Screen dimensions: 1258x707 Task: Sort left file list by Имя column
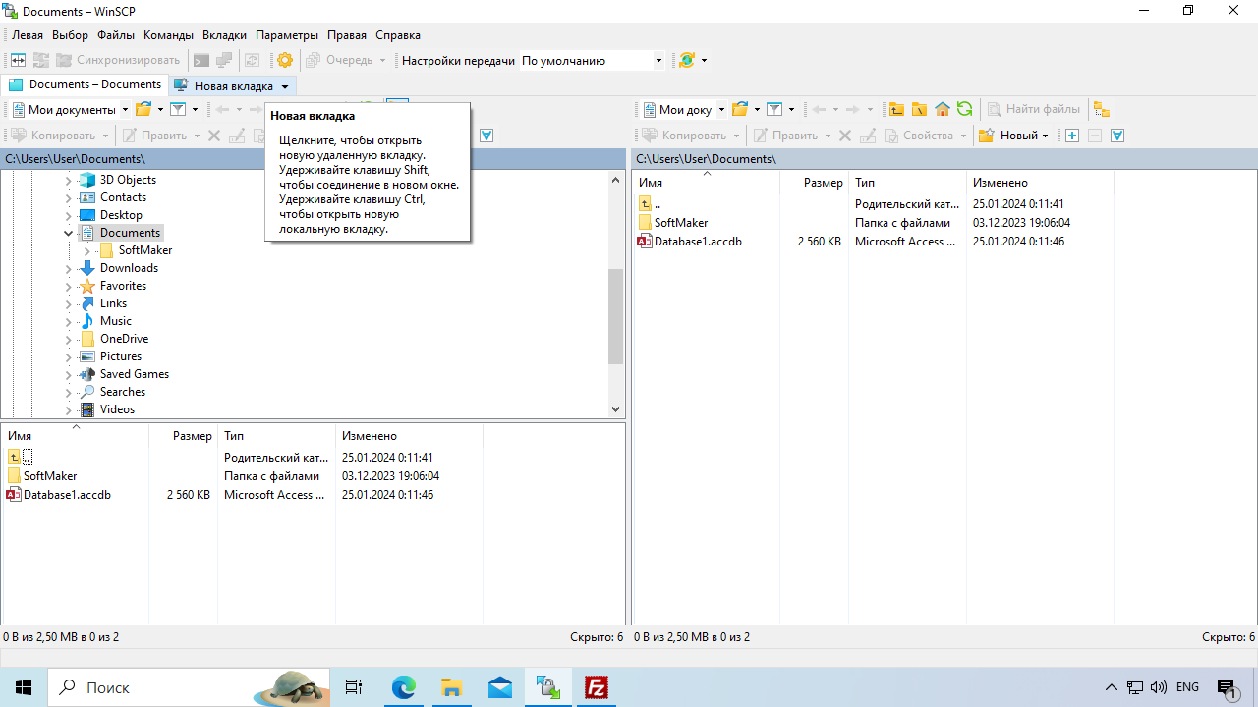click(75, 436)
